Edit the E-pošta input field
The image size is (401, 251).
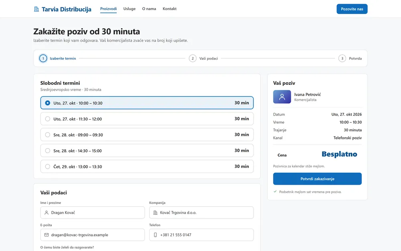click(93, 235)
